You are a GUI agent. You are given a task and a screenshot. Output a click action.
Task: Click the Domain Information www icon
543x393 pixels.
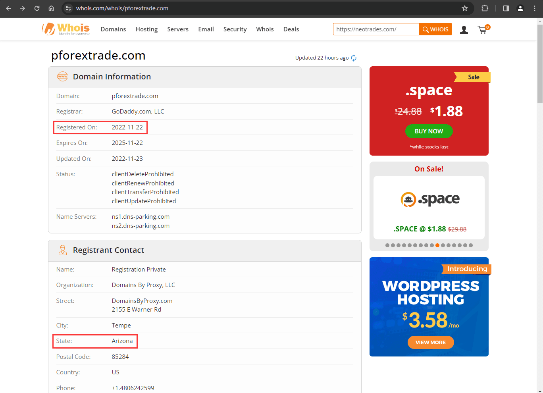(63, 77)
